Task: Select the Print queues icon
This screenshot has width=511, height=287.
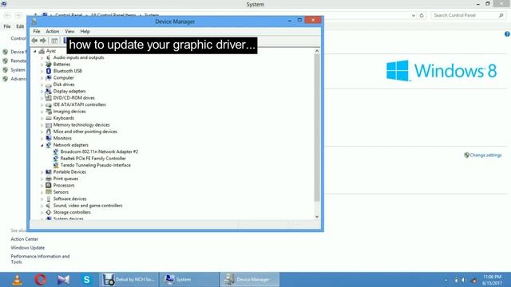Action: point(49,179)
